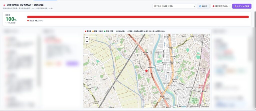This screenshot has width=256, height=111.
Task: Click the red 要支援 marker on the map
Action: [x=146, y=71]
